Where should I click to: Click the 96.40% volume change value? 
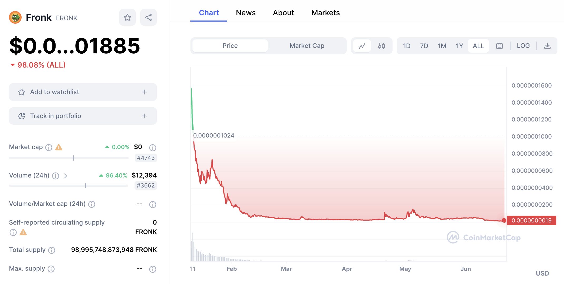(x=116, y=175)
